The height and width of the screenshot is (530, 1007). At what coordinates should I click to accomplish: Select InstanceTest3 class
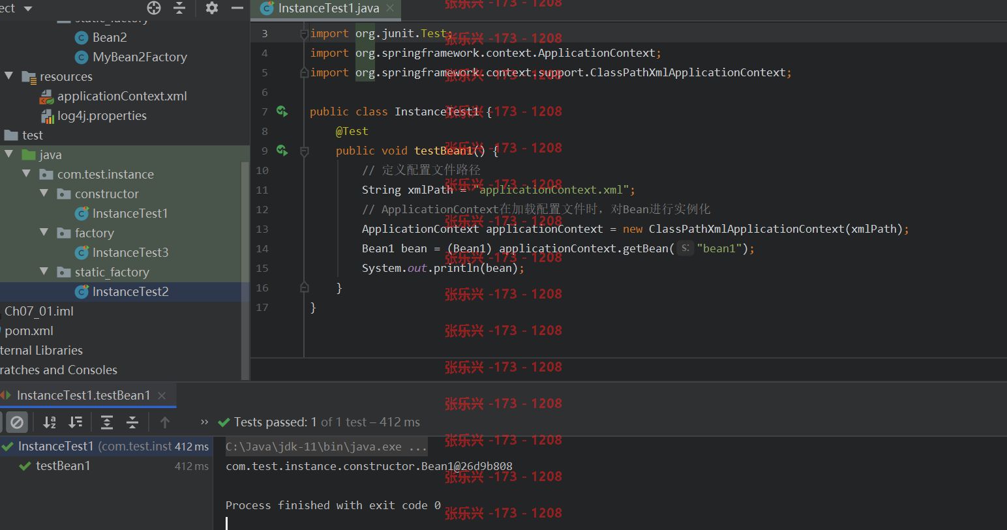click(130, 252)
